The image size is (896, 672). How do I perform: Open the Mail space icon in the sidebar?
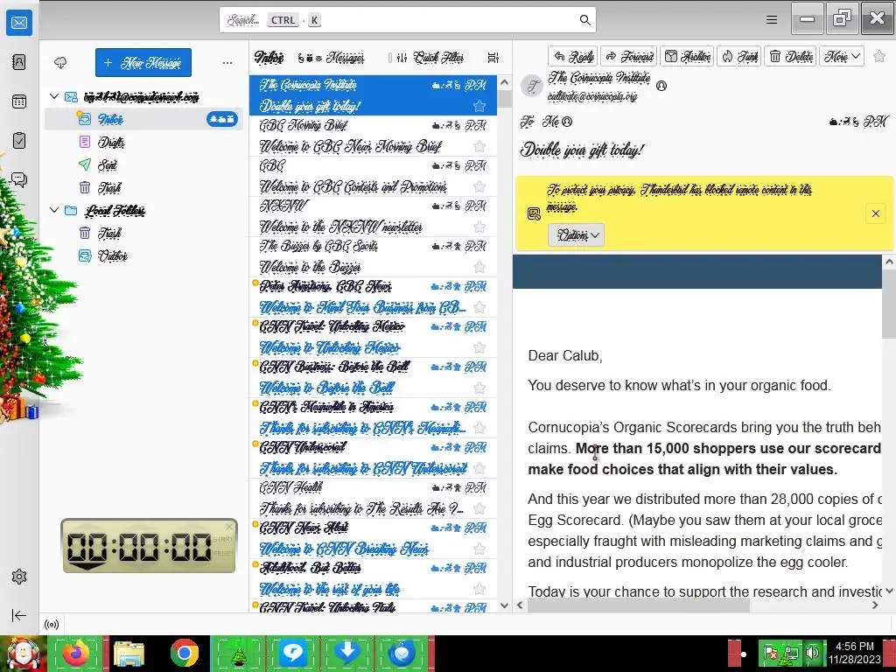(x=19, y=22)
